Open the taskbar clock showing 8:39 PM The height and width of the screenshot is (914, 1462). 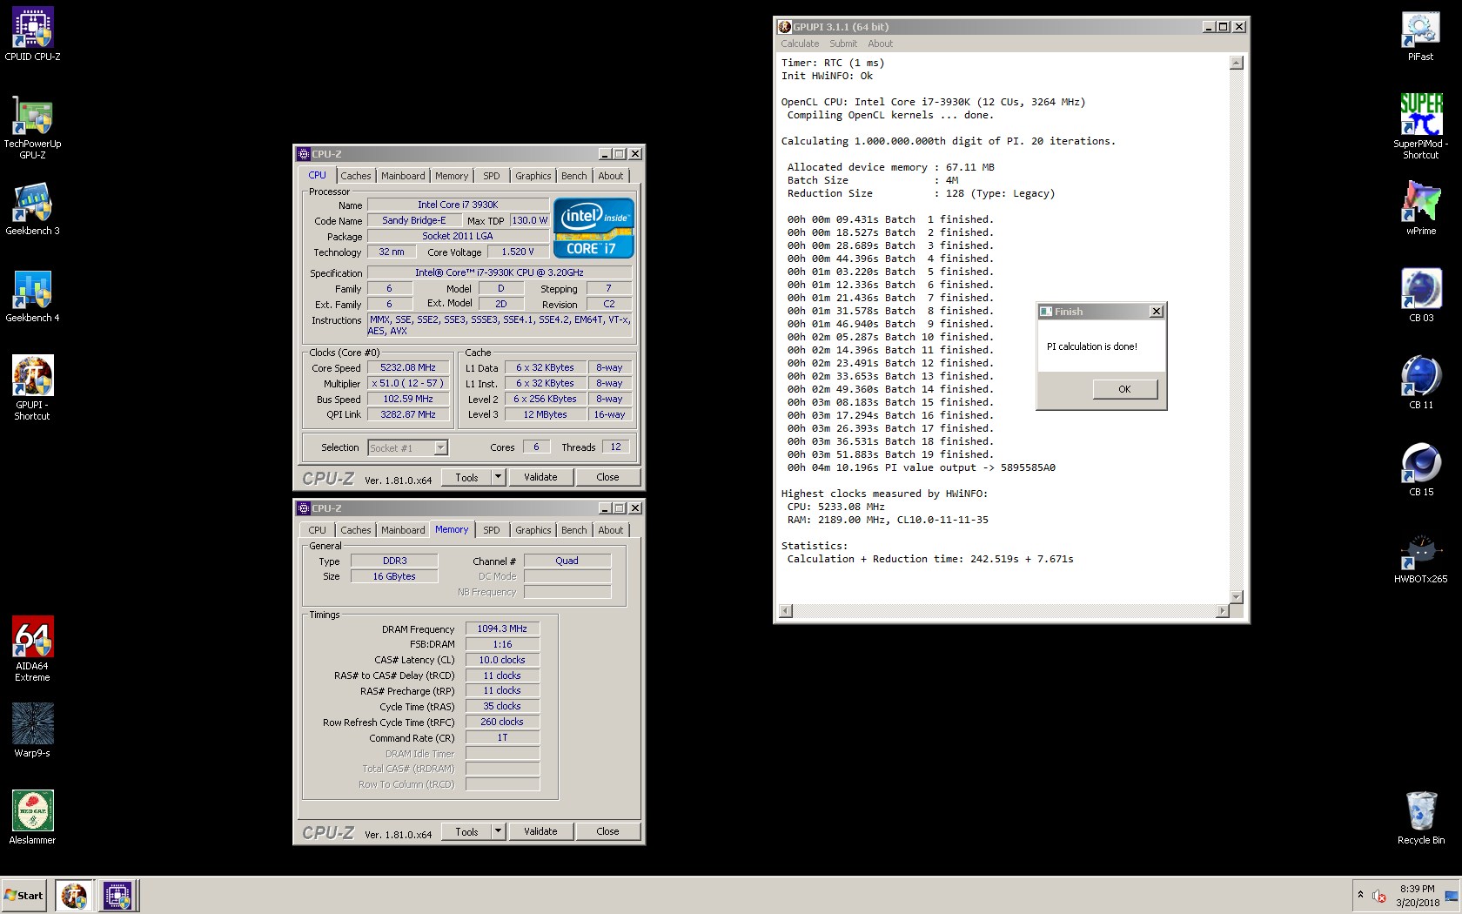1418,896
